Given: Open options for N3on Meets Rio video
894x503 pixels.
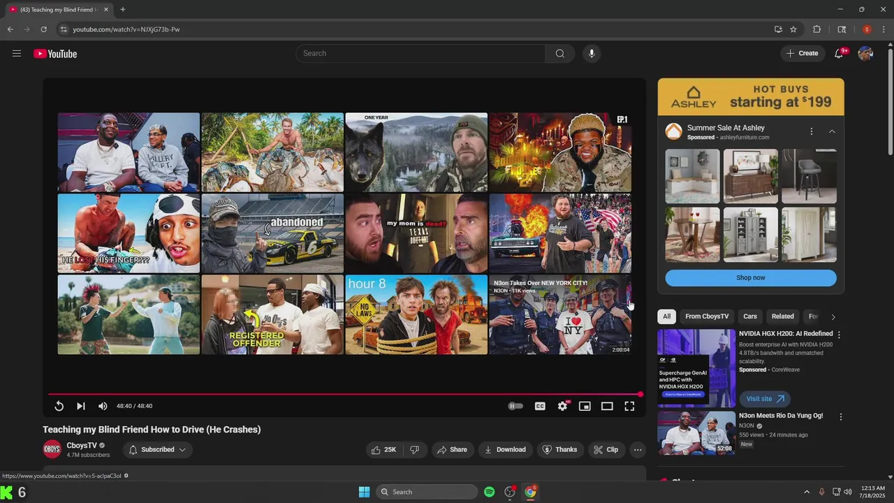Looking at the screenshot, I should click(x=840, y=417).
